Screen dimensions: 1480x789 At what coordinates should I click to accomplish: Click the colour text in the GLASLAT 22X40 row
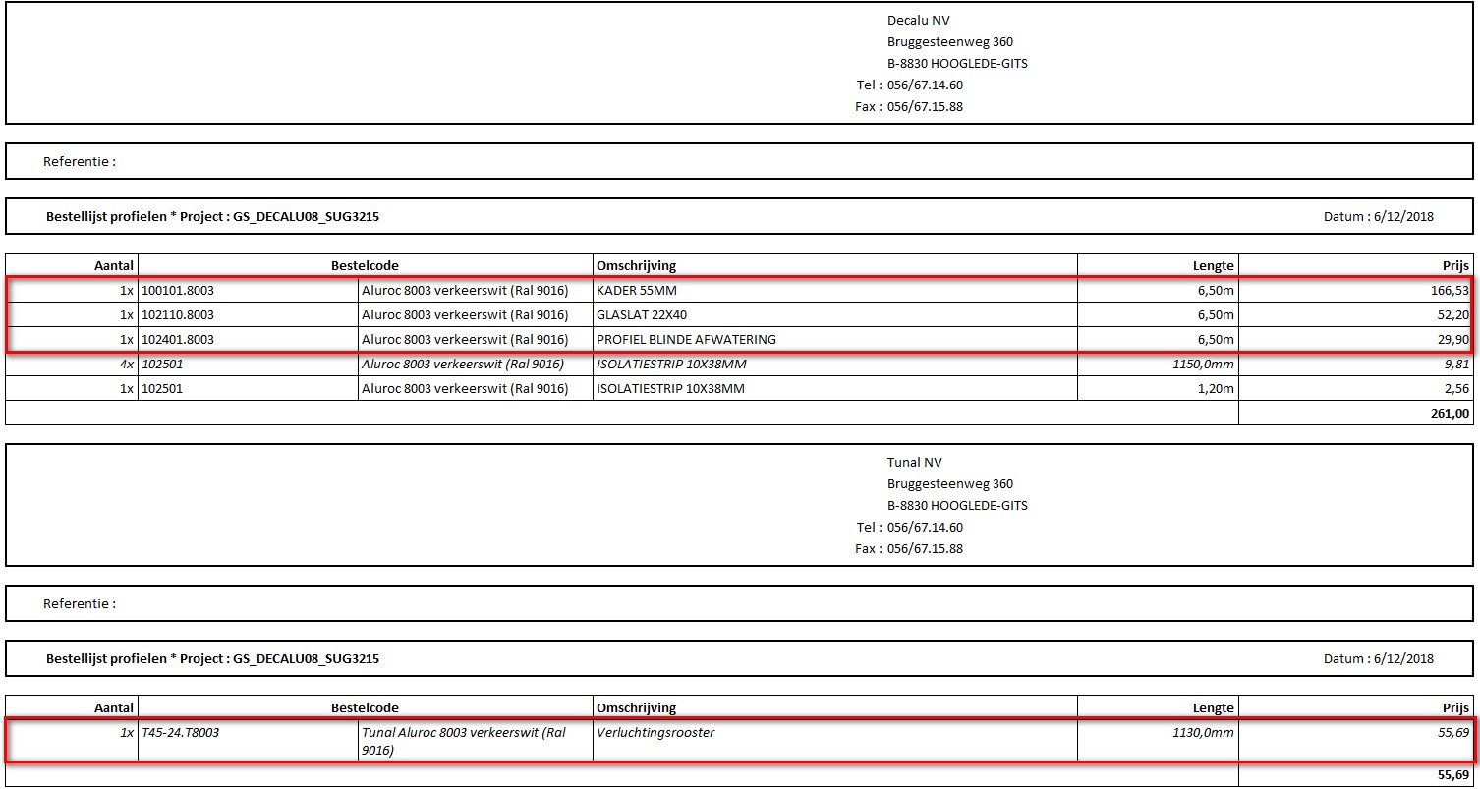pos(465,315)
